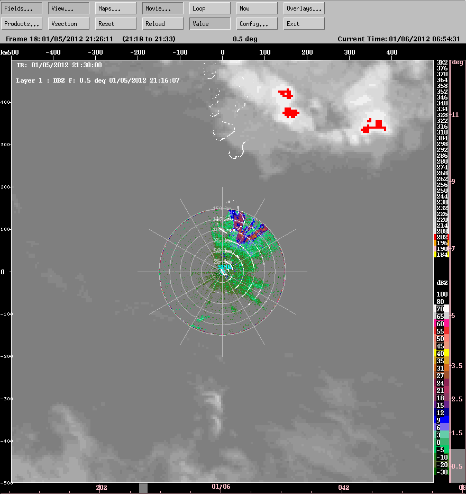Click the red 202 swatch in IR scale
466x494 pixels.
coord(441,237)
